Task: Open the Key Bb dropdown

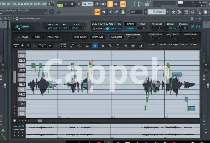Action: pyautogui.click(x=65, y=28)
